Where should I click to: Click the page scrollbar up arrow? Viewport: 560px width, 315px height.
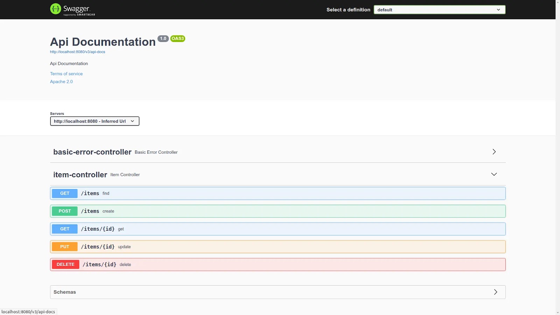(558, 2)
